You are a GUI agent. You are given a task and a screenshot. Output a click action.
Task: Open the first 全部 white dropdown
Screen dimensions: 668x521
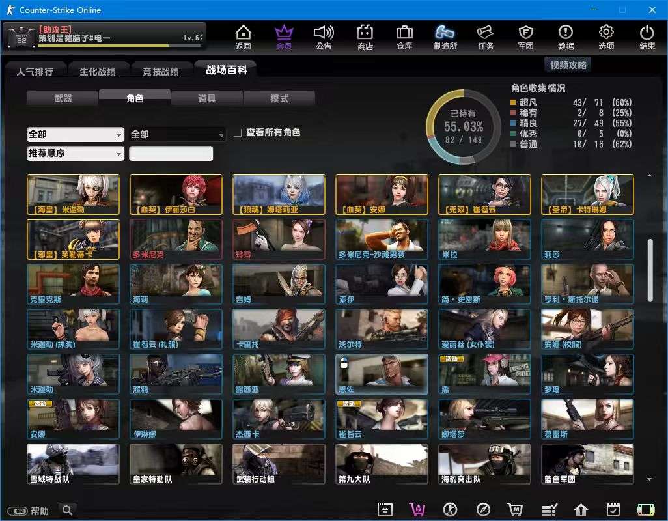point(76,135)
